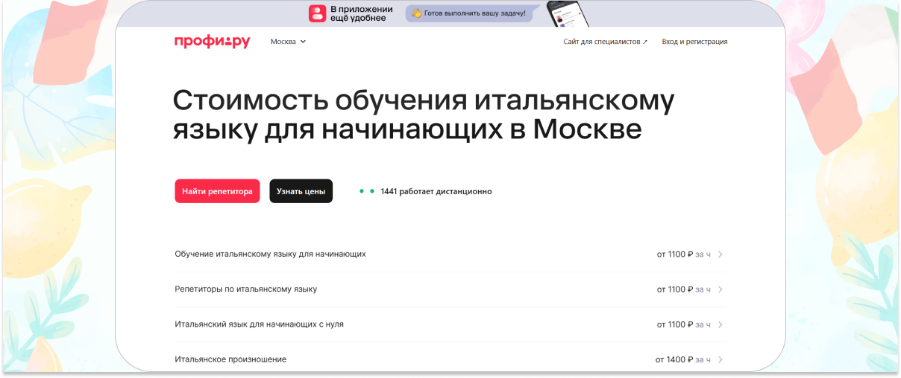Image resolution: width=901 pixels, height=378 pixels.
Task: Click the 1441 работает дистанционно text
Action: (436, 191)
